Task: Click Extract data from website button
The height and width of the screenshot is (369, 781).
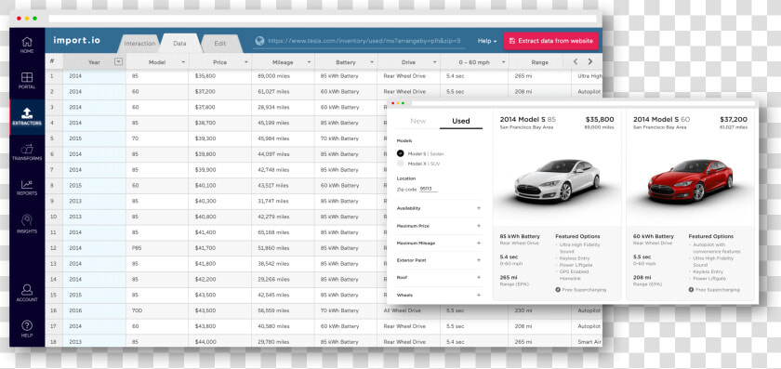Action: click(x=550, y=41)
